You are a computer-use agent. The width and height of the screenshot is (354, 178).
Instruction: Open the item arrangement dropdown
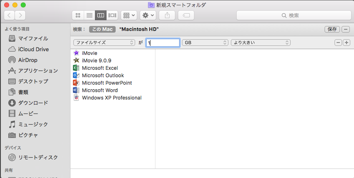click(x=129, y=15)
